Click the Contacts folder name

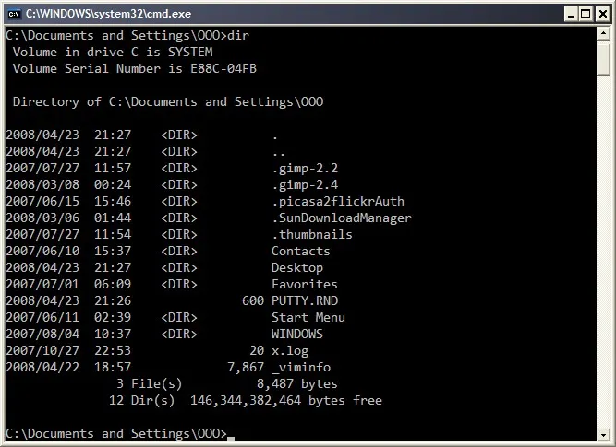[300, 251]
